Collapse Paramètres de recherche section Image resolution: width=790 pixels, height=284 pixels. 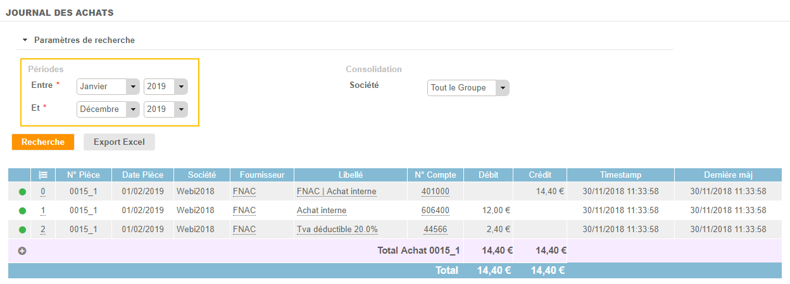[x=25, y=40]
